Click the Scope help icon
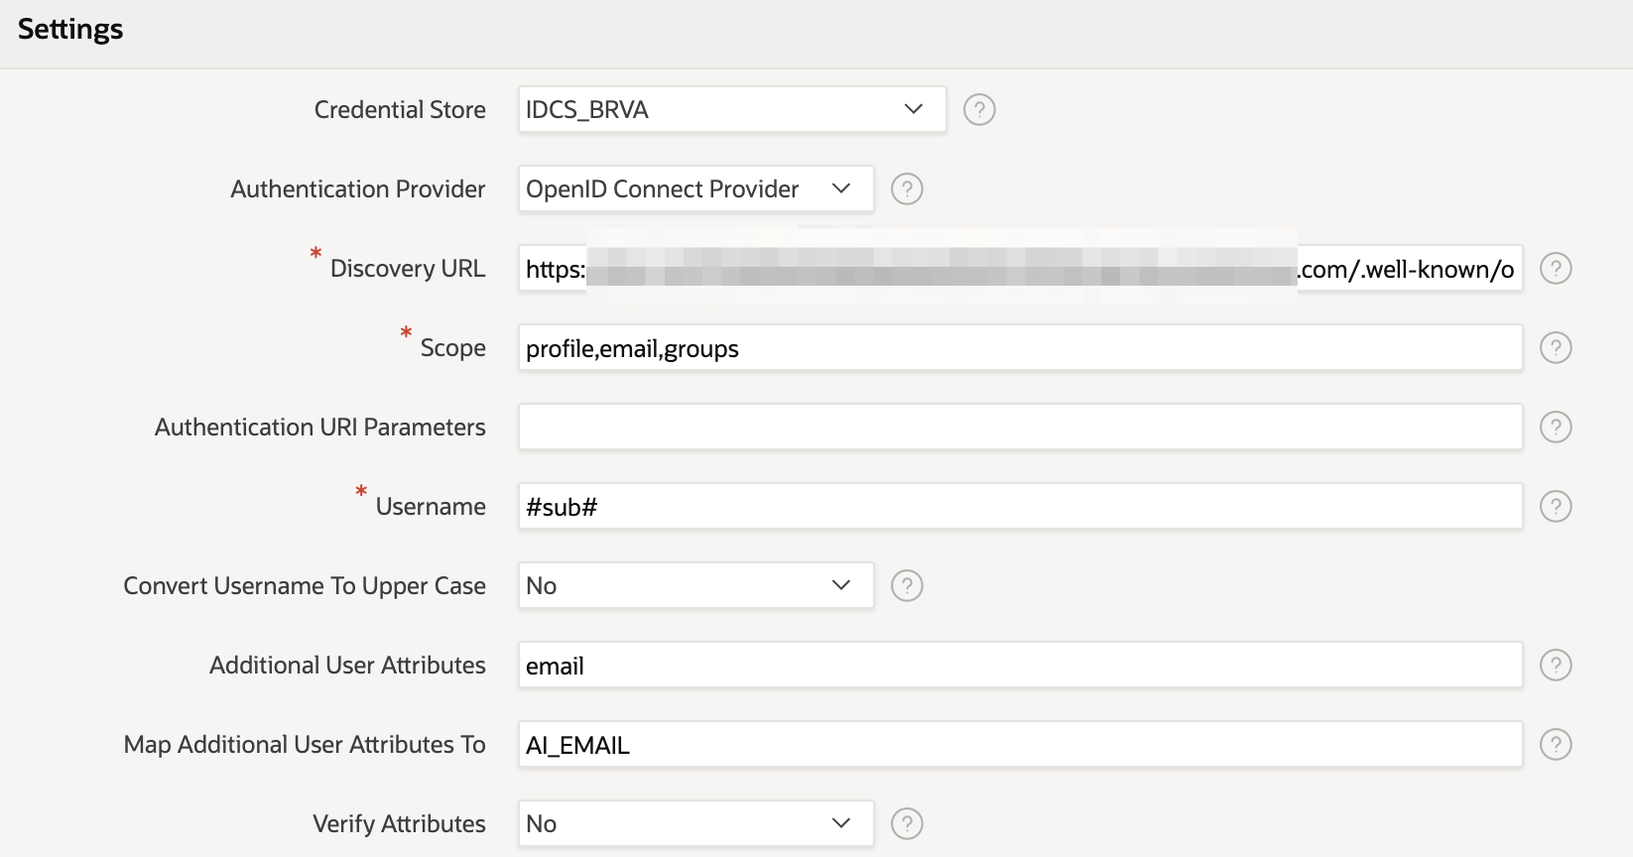The height and width of the screenshot is (857, 1633). [1556, 347]
